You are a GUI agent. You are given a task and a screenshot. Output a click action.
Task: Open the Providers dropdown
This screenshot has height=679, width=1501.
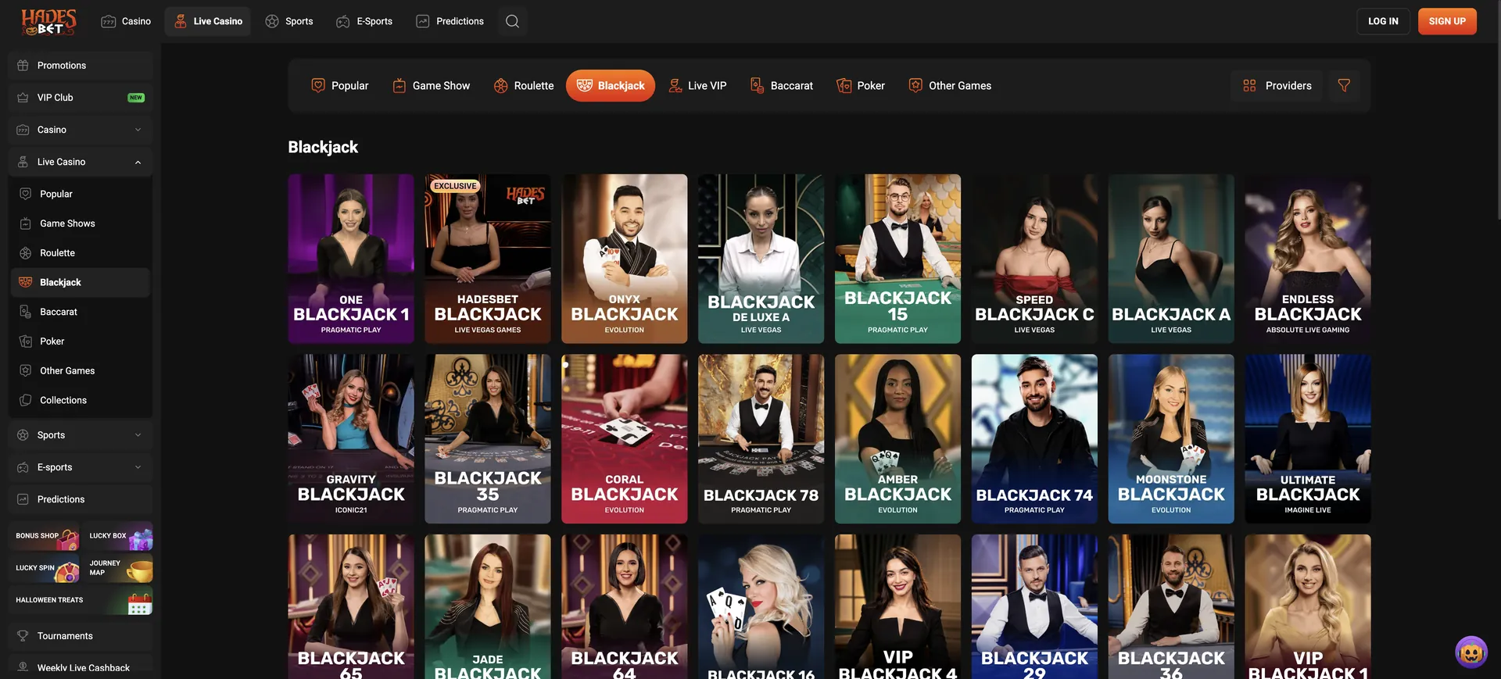coord(1277,86)
